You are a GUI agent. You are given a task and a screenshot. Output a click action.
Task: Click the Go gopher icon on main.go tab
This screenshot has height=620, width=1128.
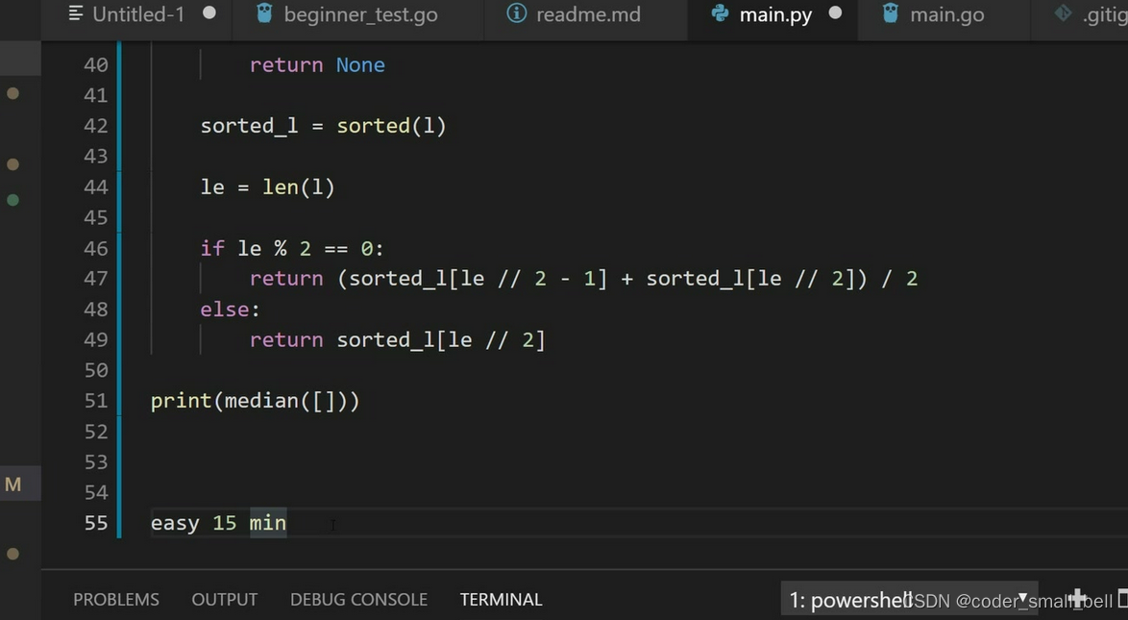890,13
